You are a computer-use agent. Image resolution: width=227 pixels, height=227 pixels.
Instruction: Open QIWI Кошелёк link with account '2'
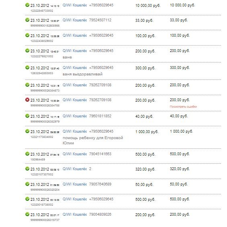coord(75,169)
